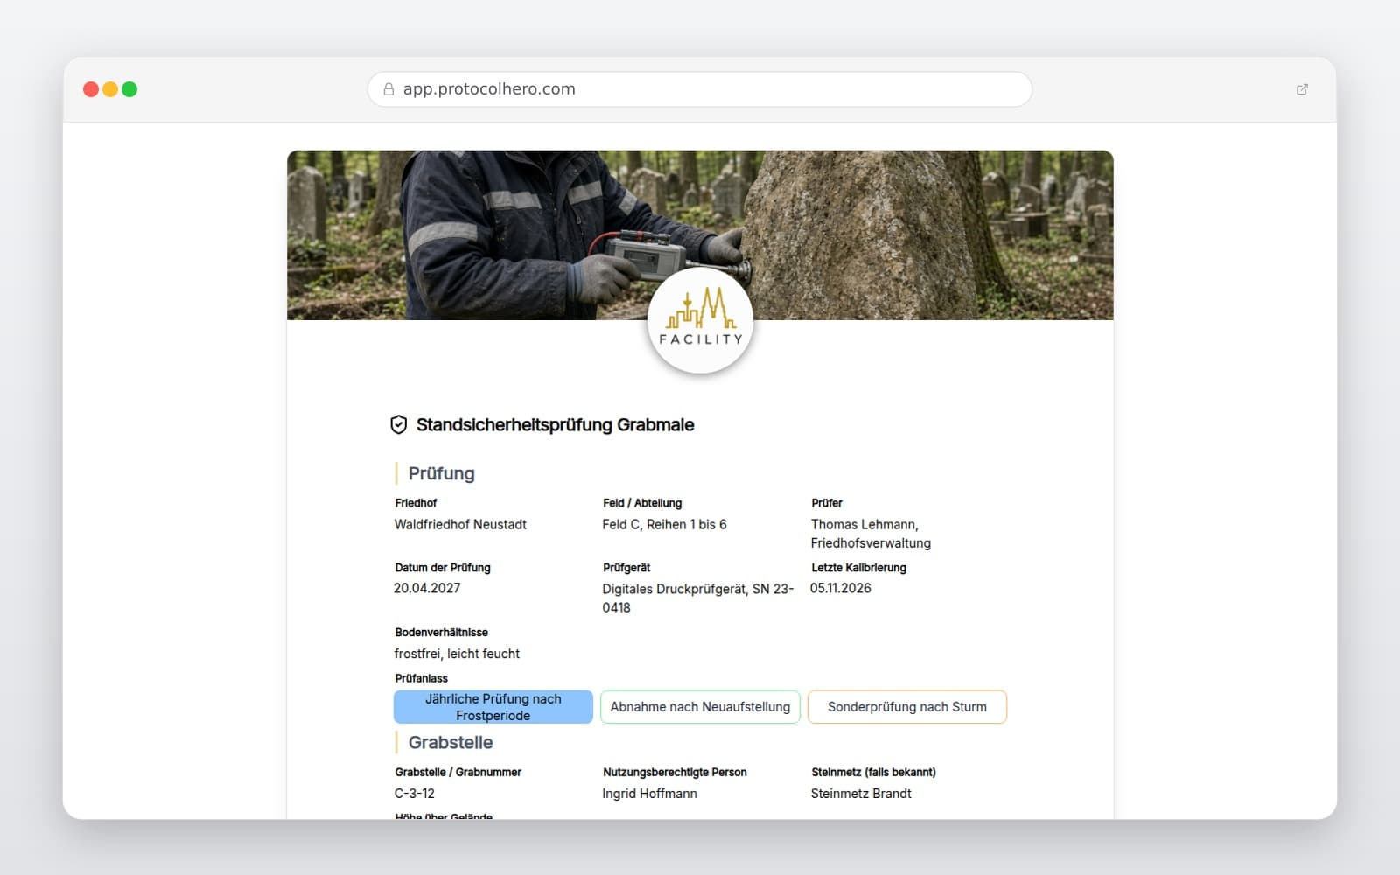Screen dimensions: 1400x875
Task: Click the 'Prüfanlass' label
Action: pos(421,678)
